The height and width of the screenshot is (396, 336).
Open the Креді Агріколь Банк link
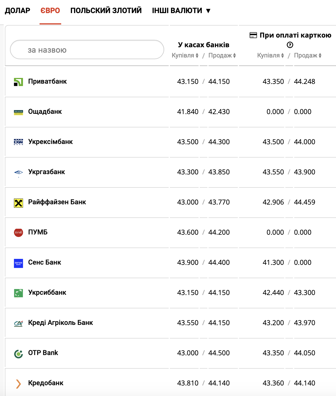pos(61,323)
